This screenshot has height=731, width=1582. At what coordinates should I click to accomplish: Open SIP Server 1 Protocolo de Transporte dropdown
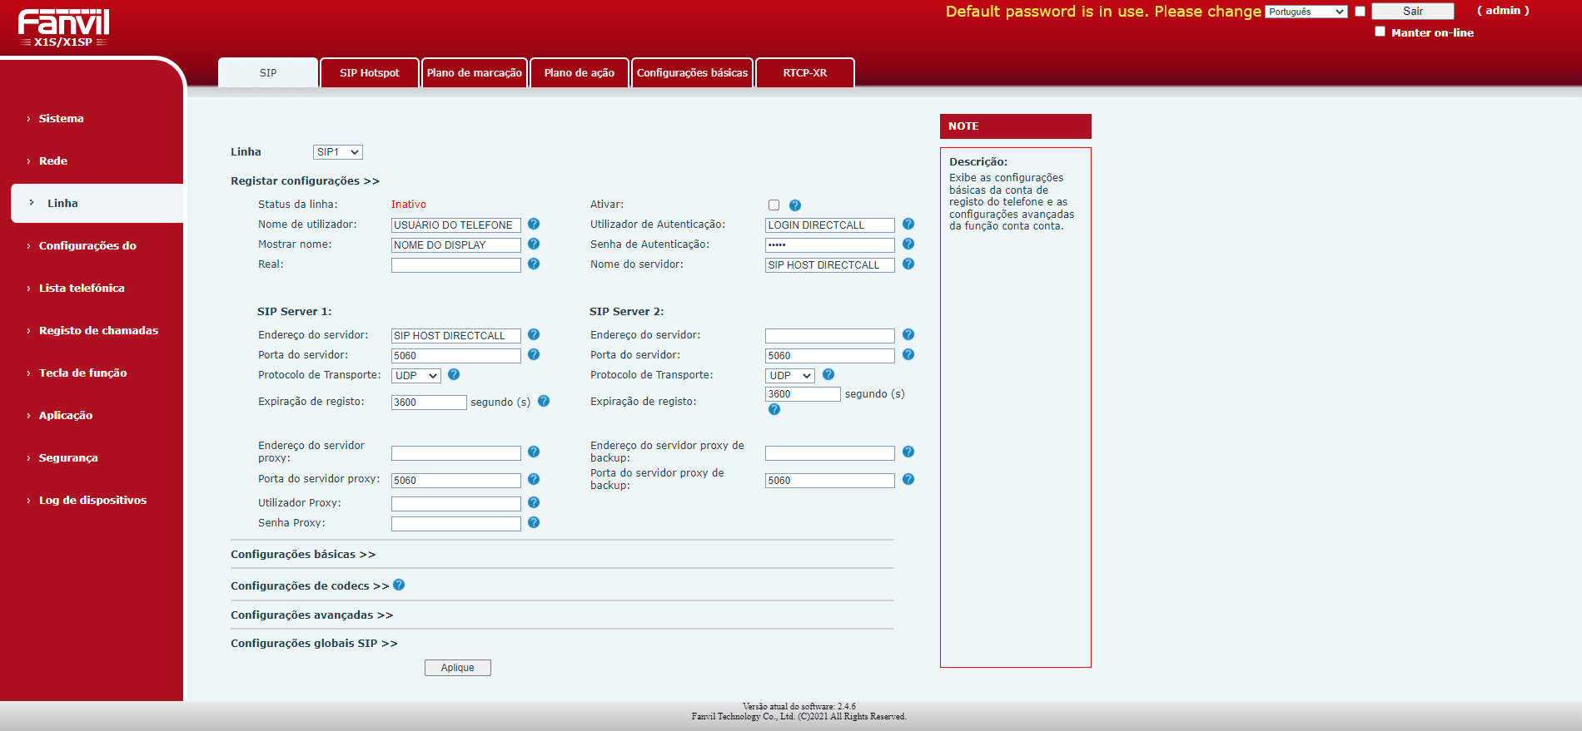(416, 376)
